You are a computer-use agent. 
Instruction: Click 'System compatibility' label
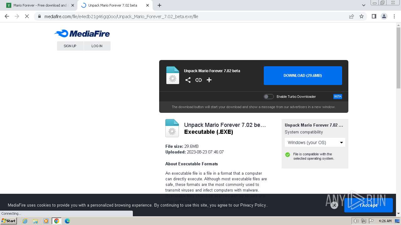tap(304, 132)
